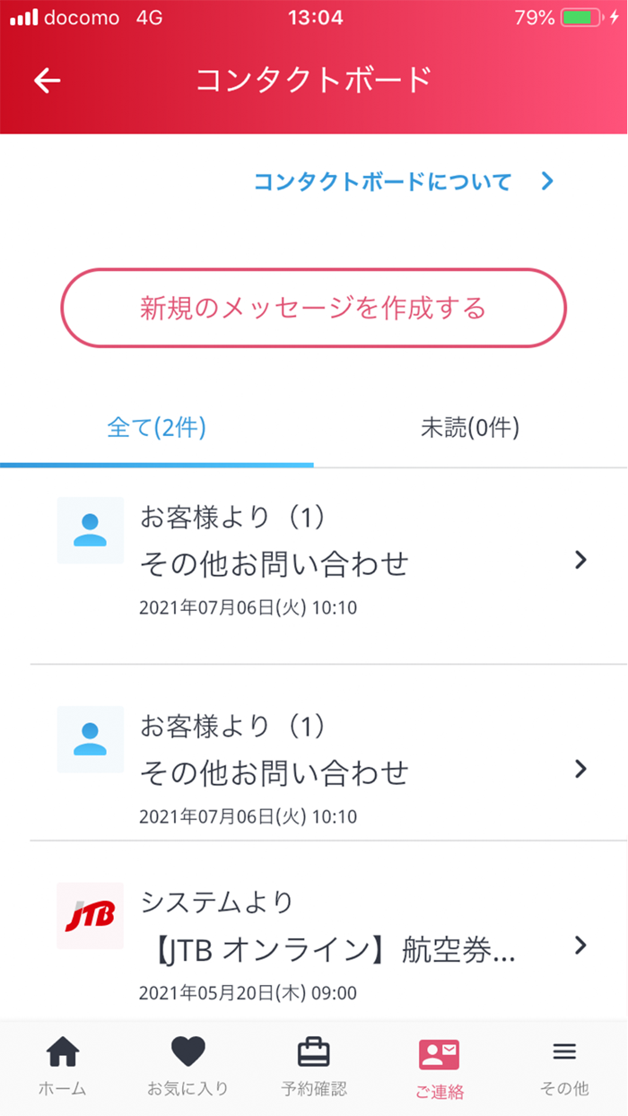Tap 新規のメッセージを作成する button
628x1116 pixels.
tap(313, 308)
